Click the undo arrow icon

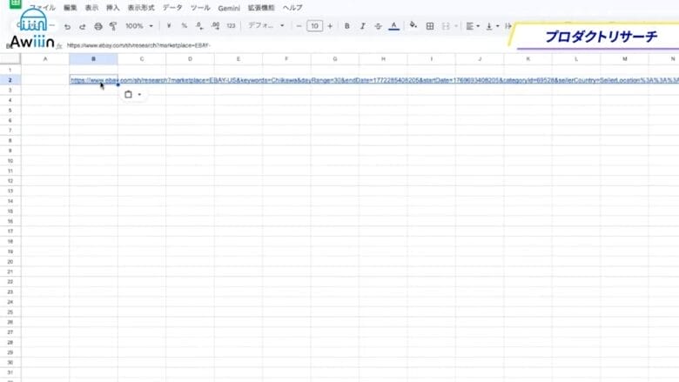[67, 26]
